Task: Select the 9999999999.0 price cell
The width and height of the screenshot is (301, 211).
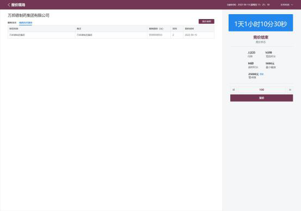Action: (159, 35)
